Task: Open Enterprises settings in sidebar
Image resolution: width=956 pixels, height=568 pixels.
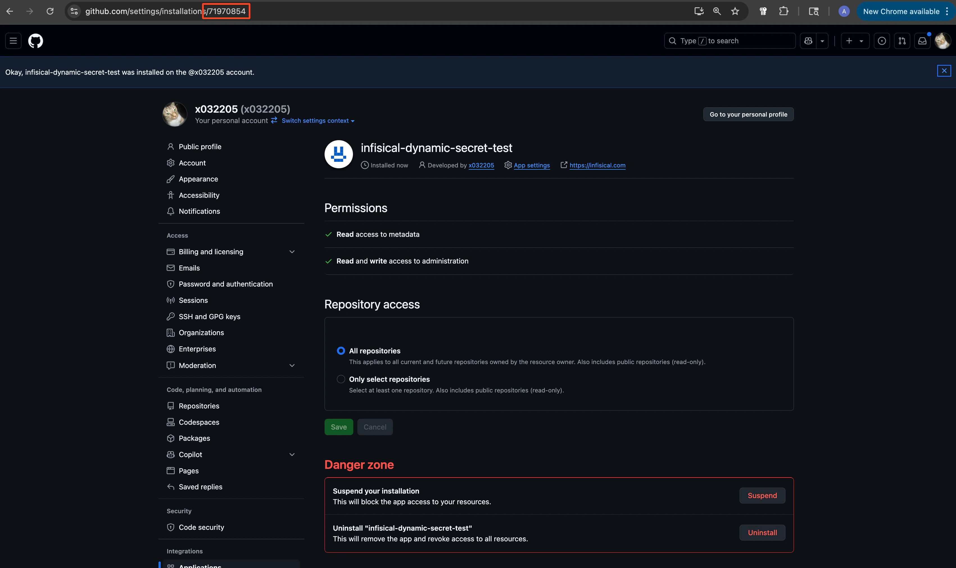Action: pos(197,349)
